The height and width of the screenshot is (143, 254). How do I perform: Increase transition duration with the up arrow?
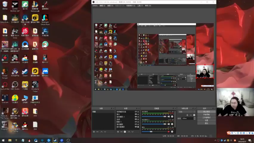(195, 118)
